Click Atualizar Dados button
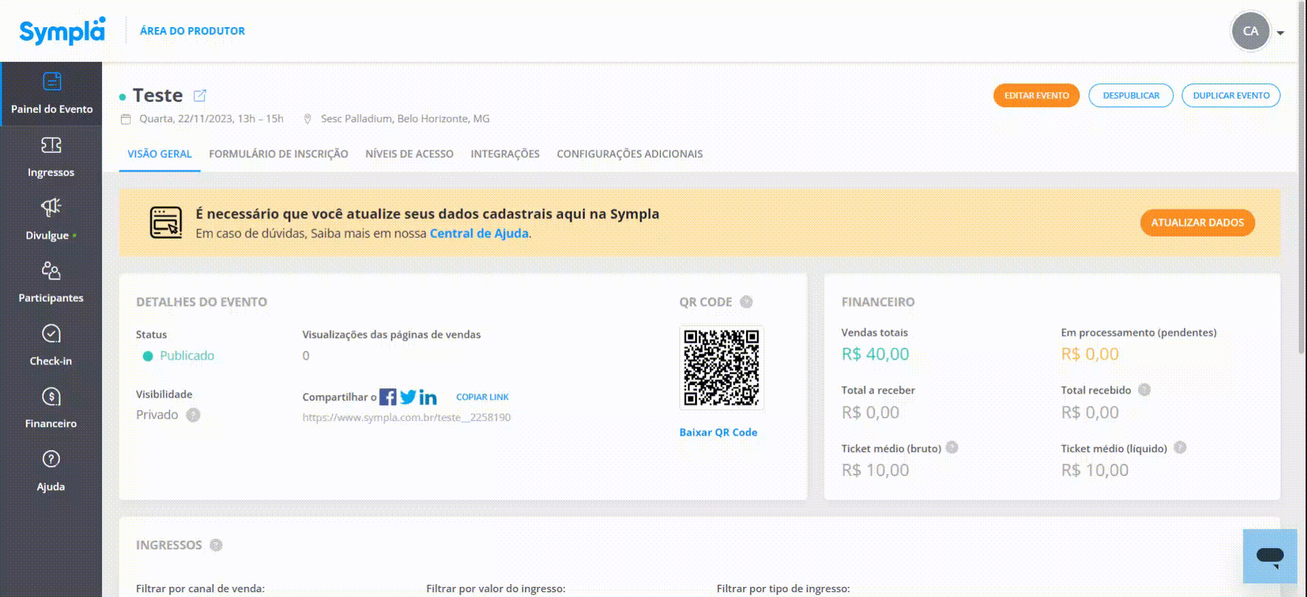The image size is (1307, 597). click(x=1197, y=222)
